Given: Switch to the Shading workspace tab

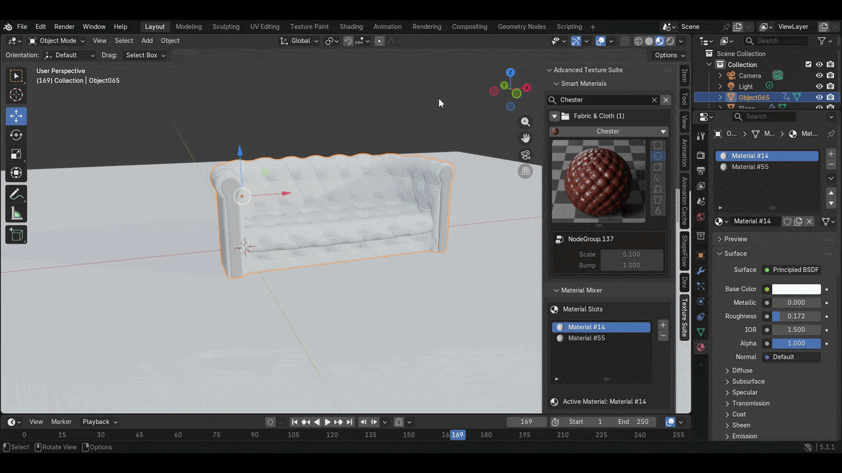Looking at the screenshot, I should coord(351,27).
